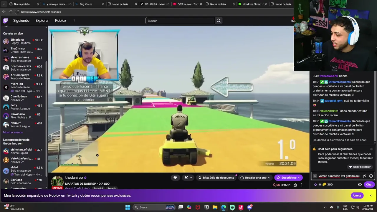The height and width of the screenshot is (212, 377).
Task: Click the Dejar de seguir button
Action: point(360,167)
